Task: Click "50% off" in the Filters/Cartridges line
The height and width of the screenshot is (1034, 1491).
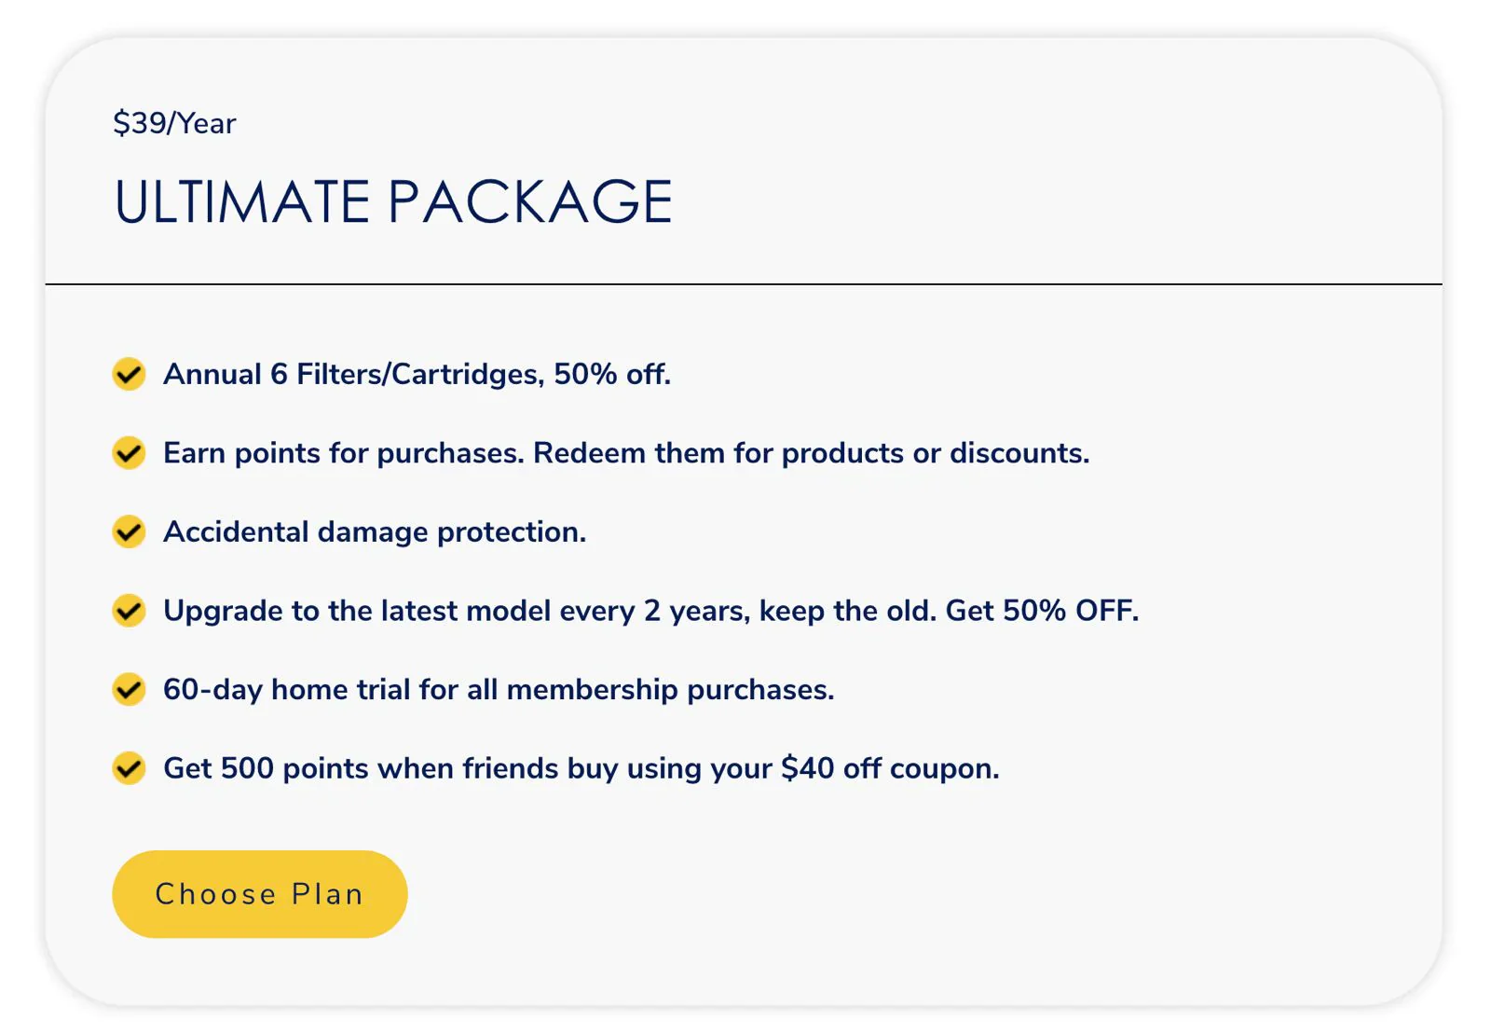Action: (x=611, y=374)
